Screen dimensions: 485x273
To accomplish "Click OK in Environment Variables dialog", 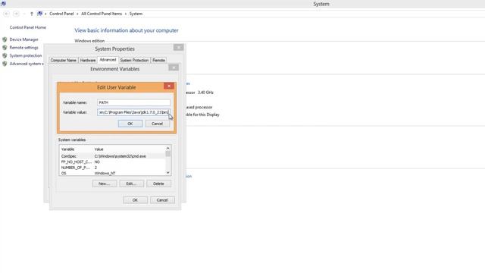I will pos(135,200).
